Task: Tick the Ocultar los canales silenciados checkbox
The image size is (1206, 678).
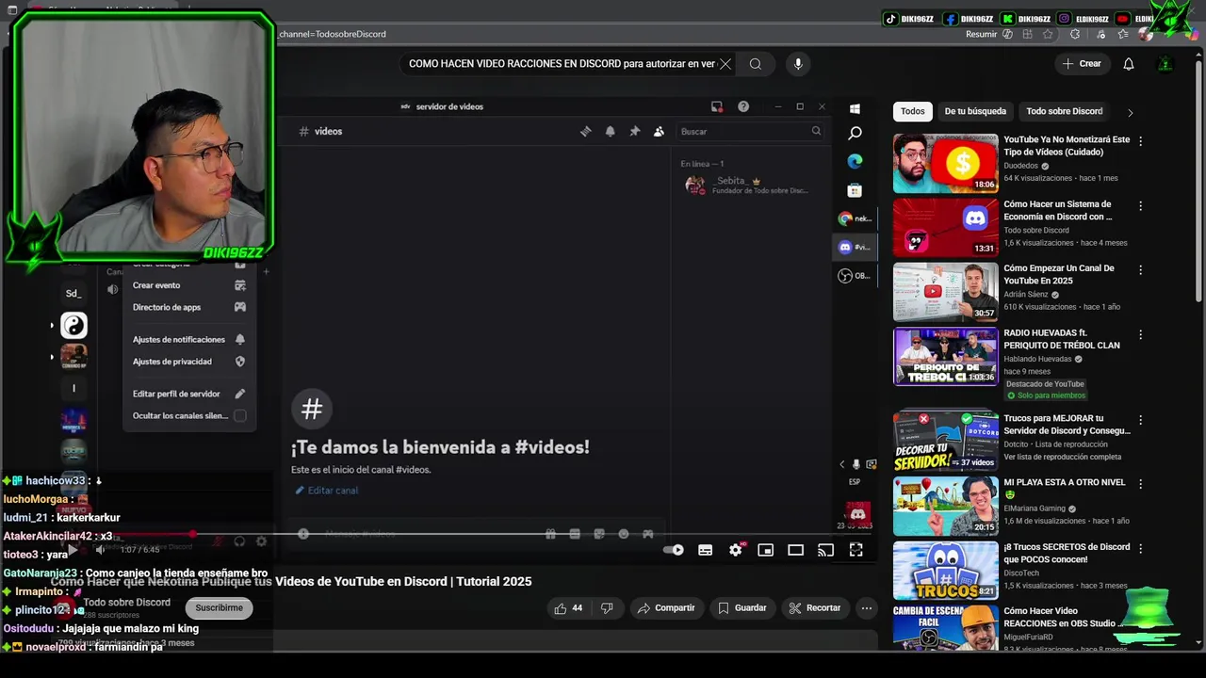Action: (240, 415)
